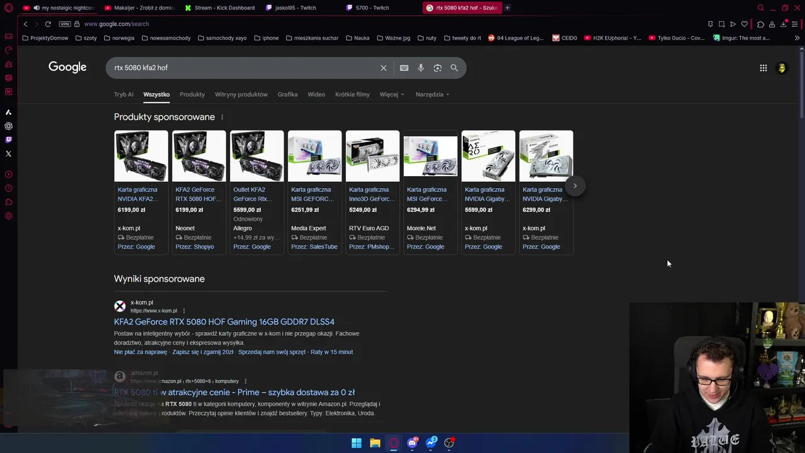Switch to jaskol95 - Twitch tab

[300, 8]
